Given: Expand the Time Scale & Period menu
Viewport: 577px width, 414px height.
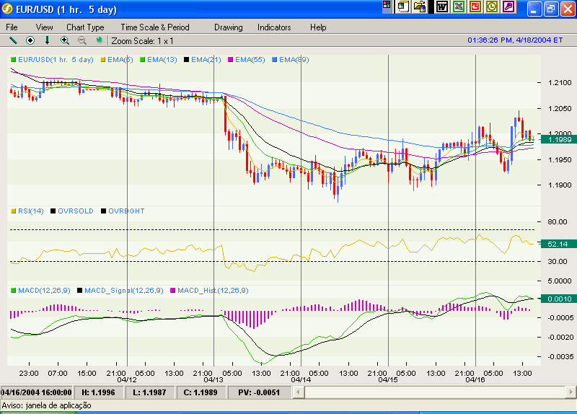Looking at the screenshot, I should pyautogui.click(x=154, y=27).
